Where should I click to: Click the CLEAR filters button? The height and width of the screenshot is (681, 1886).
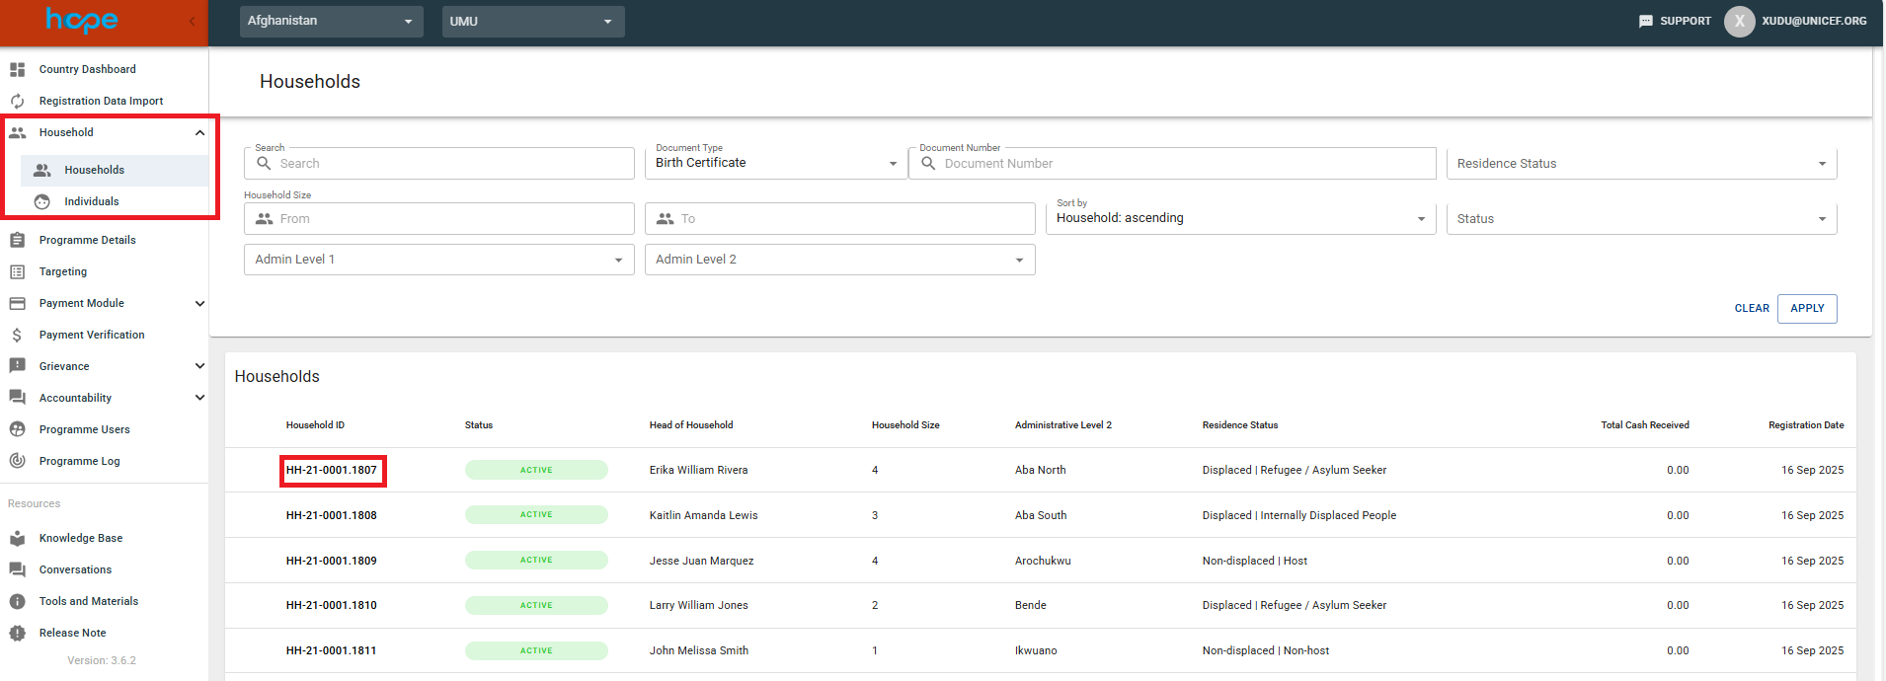pyautogui.click(x=1751, y=308)
